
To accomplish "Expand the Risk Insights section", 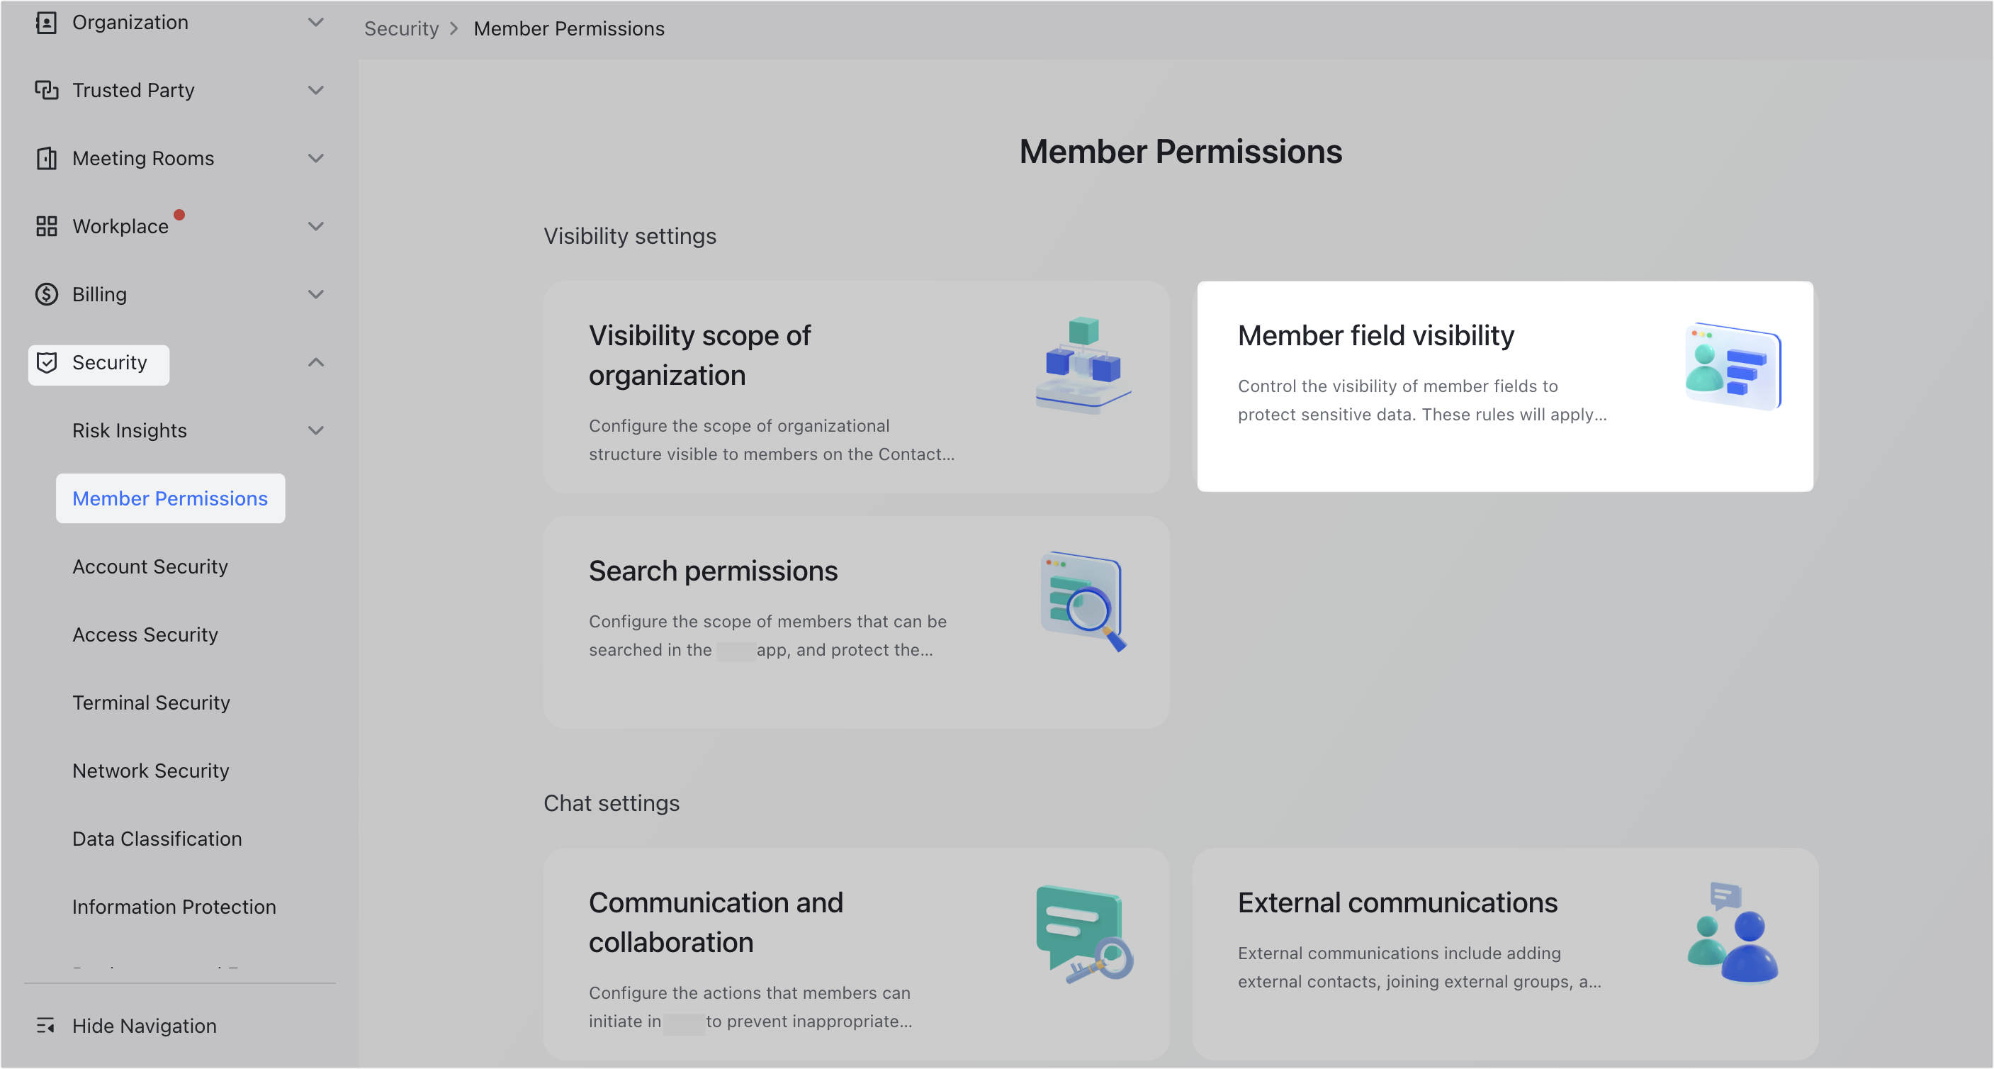I will [316, 430].
